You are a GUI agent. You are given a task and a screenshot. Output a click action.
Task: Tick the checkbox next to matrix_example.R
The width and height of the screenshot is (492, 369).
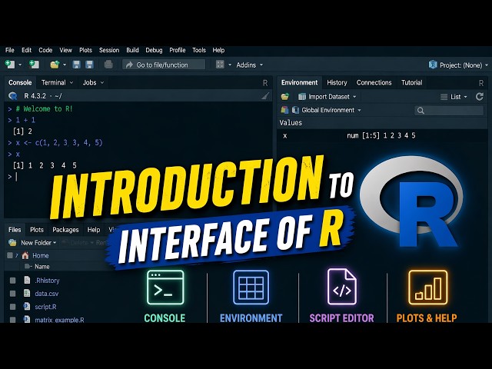click(x=12, y=320)
